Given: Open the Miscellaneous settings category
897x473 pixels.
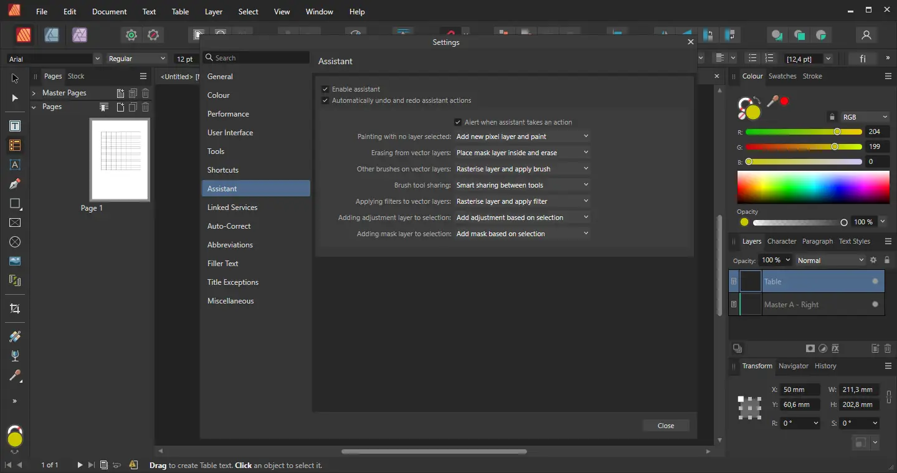Looking at the screenshot, I should [255, 301].
